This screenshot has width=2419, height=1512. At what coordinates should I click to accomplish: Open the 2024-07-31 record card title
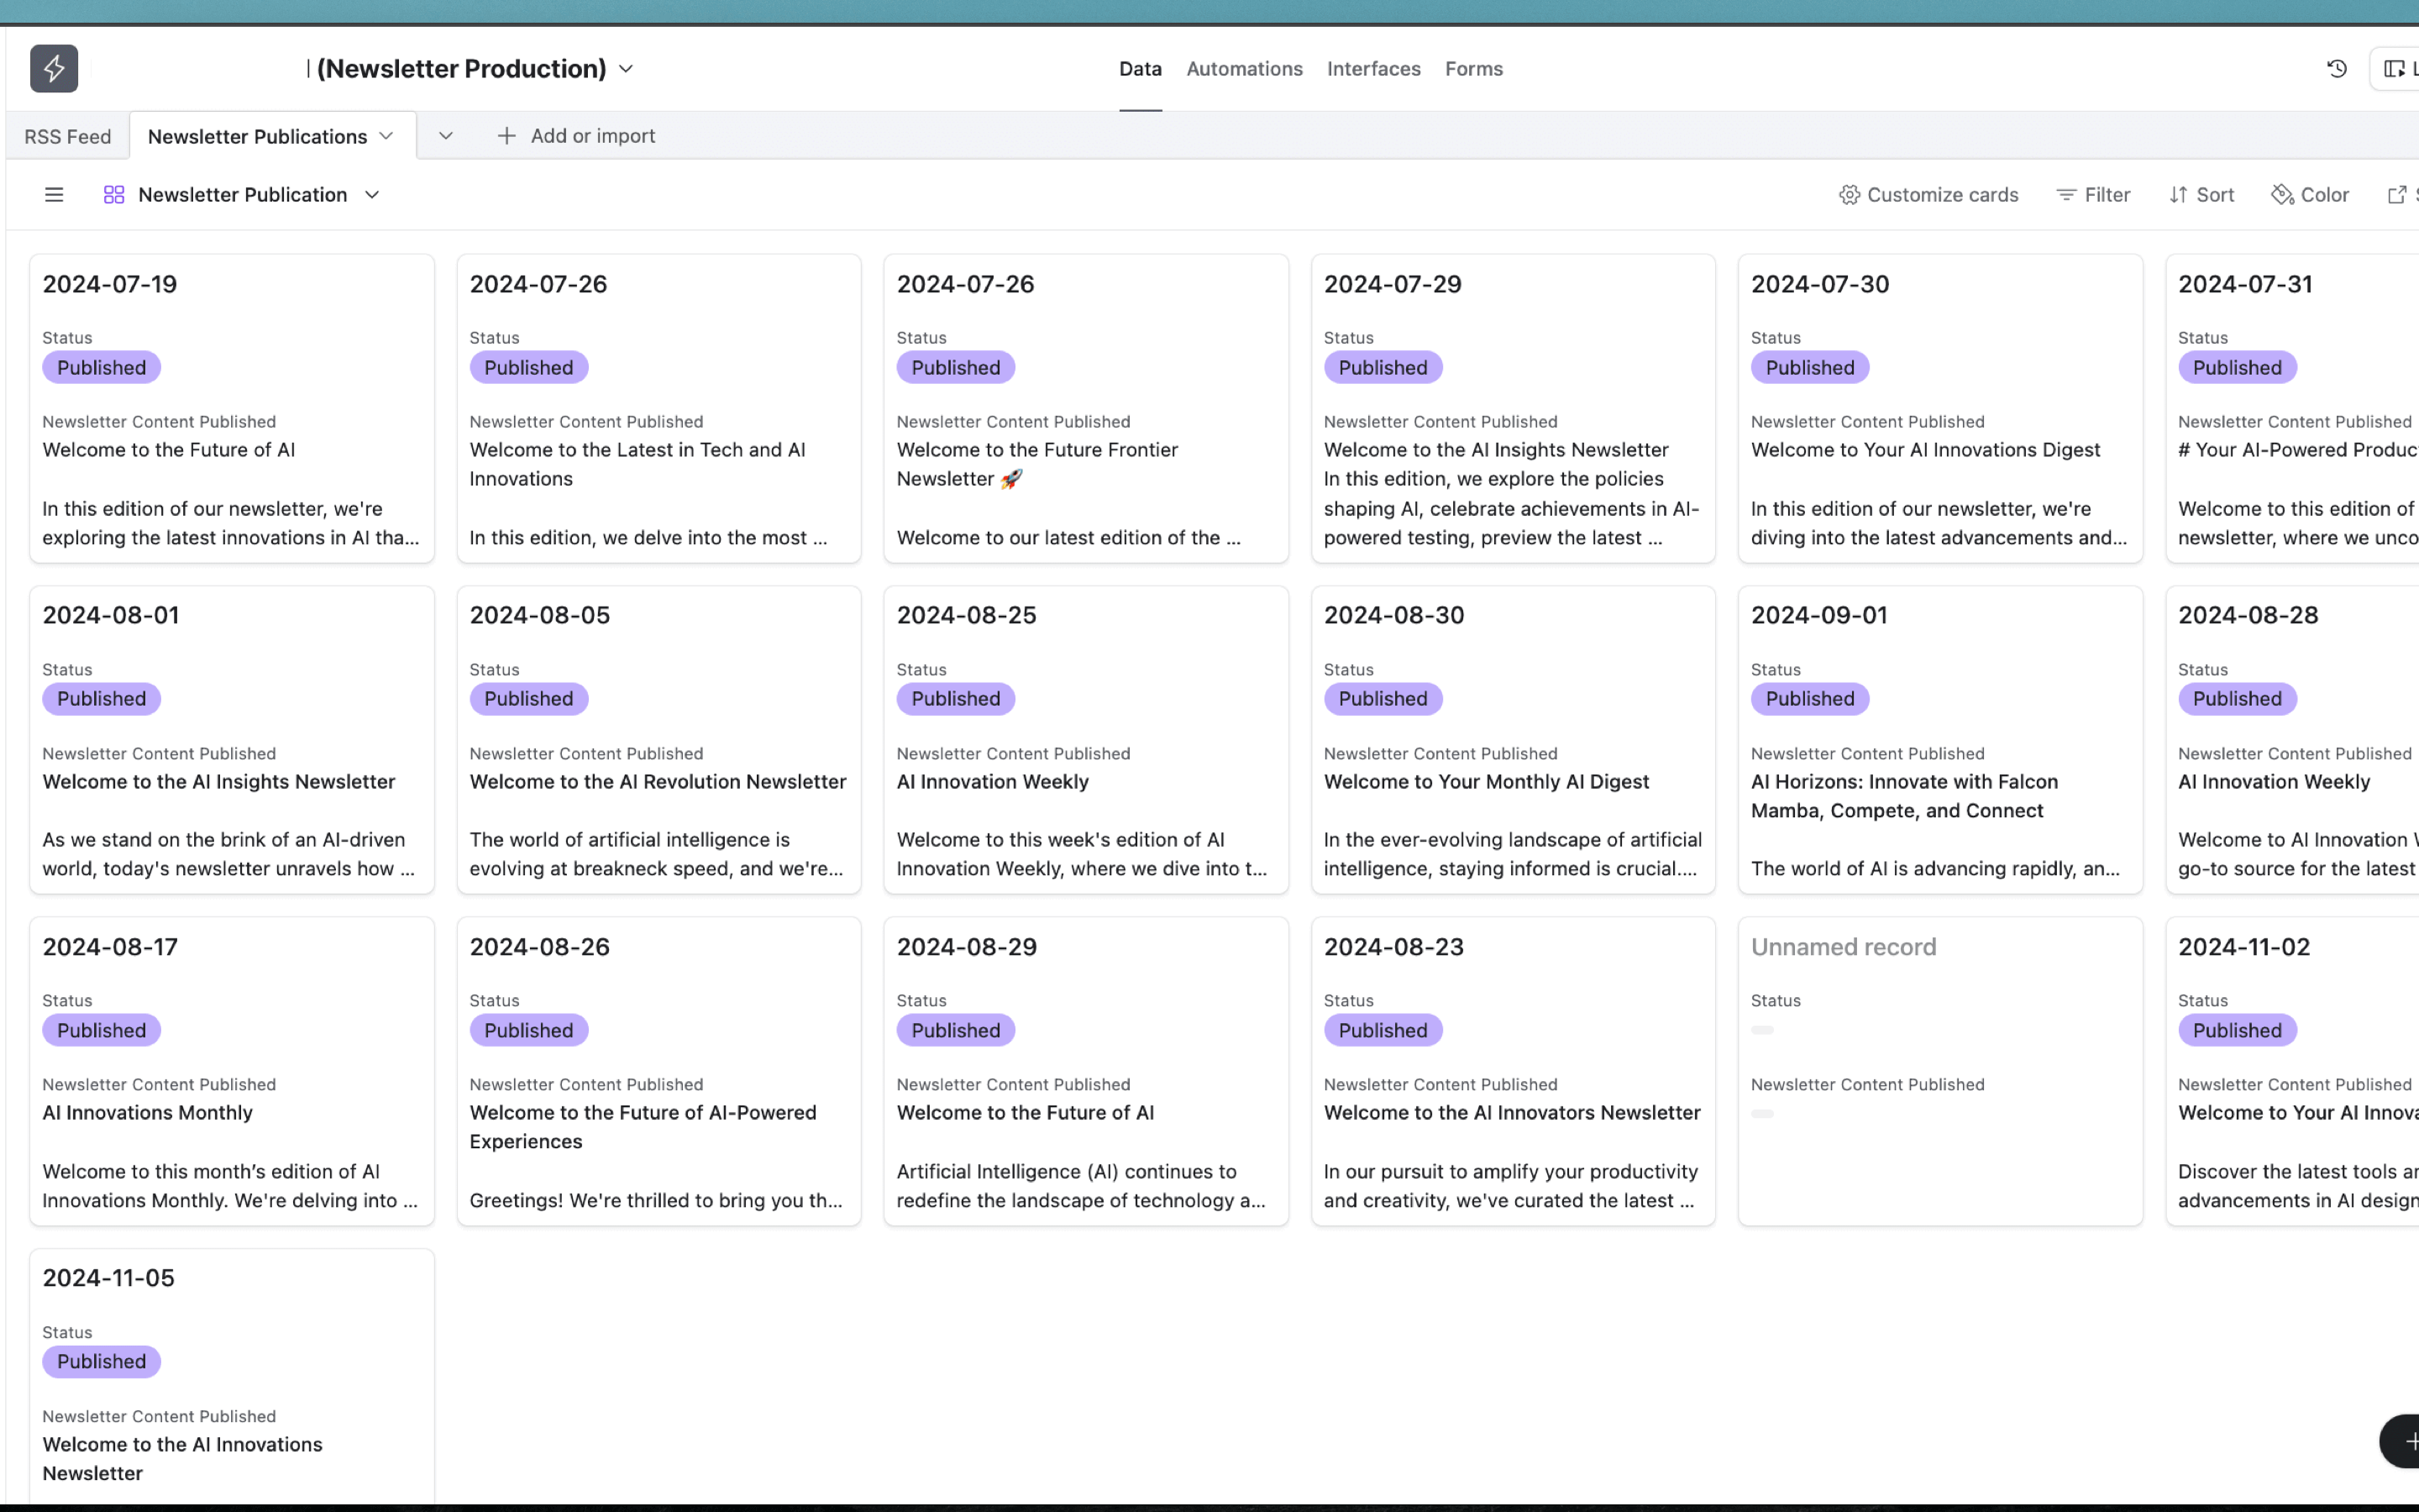2245,284
